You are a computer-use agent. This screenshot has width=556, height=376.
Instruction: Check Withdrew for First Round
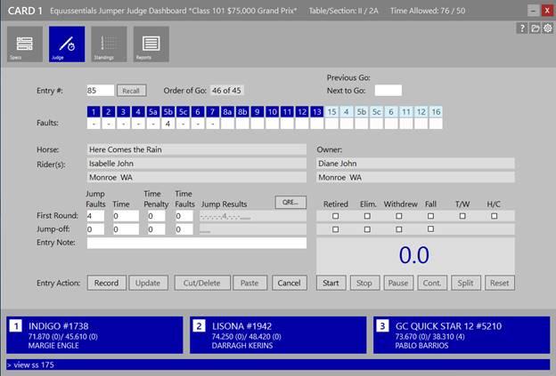pyautogui.click(x=399, y=216)
